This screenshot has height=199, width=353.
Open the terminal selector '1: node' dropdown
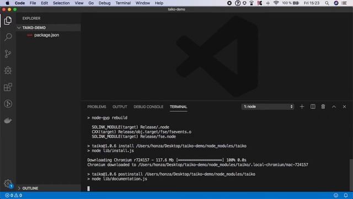268,107
